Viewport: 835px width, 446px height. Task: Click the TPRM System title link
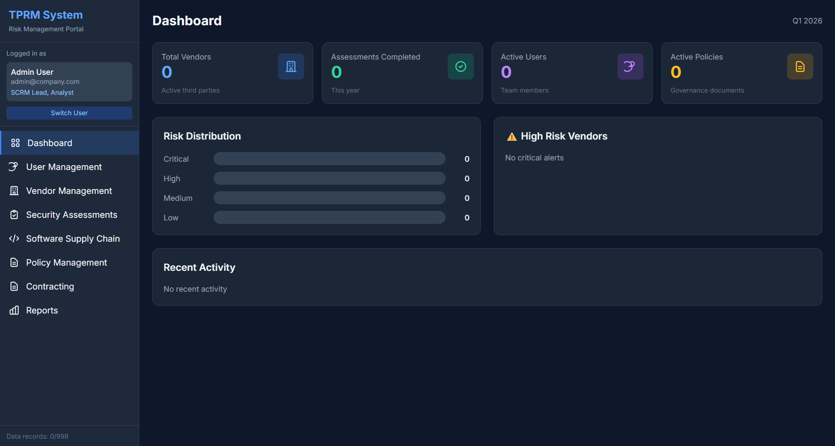(x=46, y=15)
